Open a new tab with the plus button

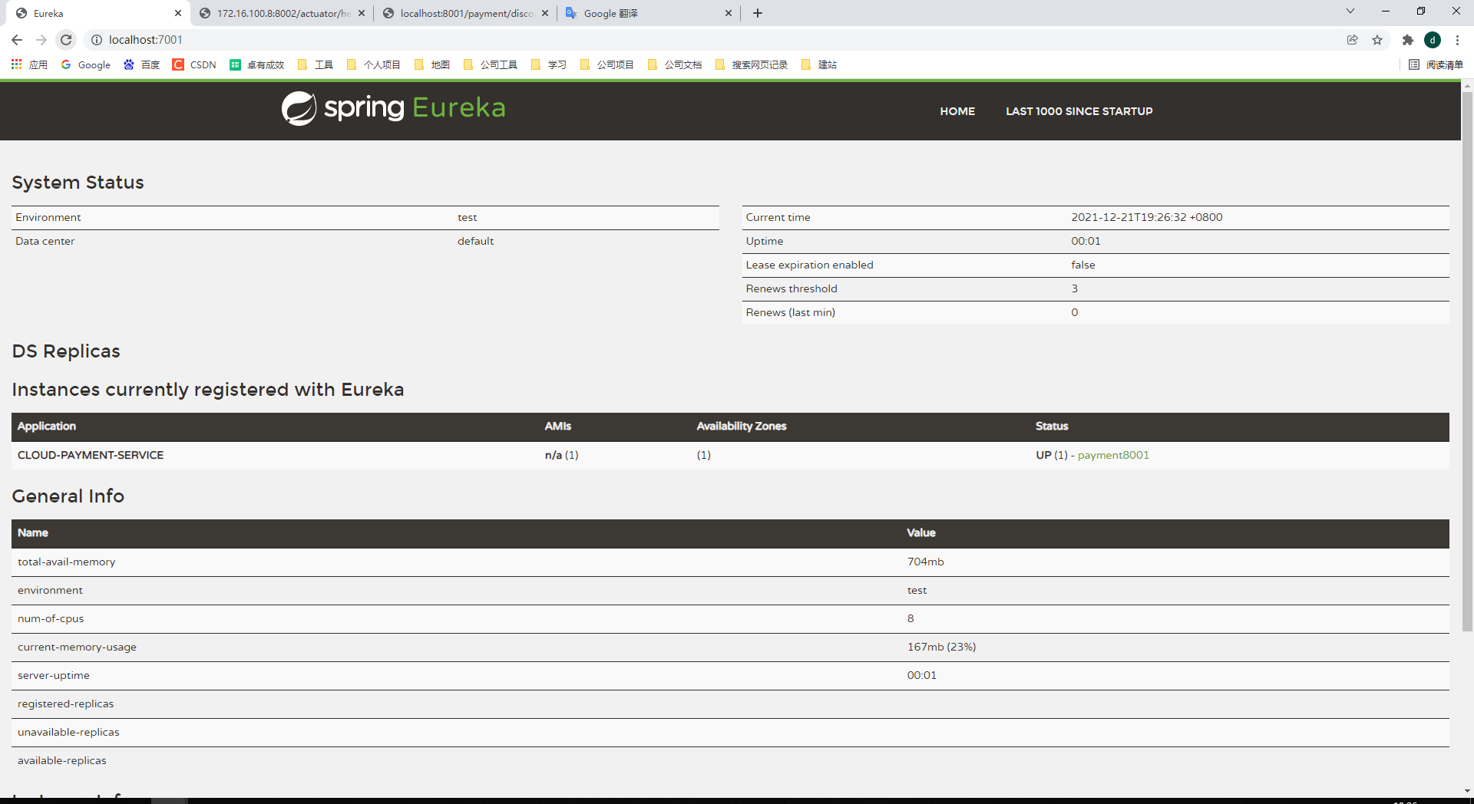coord(758,13)
